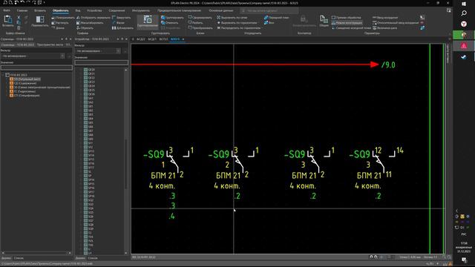Click Смещение исходной точки option
The image size is (475, 267).
pyautogui.click(x=351, y=28)
